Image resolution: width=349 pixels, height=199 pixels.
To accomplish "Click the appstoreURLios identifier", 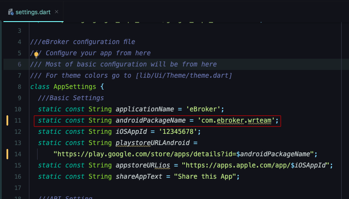I will point(143,165).
